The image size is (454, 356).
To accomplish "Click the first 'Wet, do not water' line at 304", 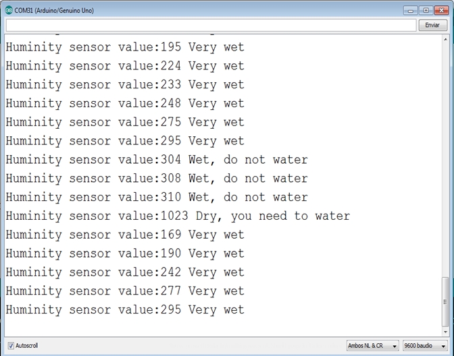I will (157, 160).
